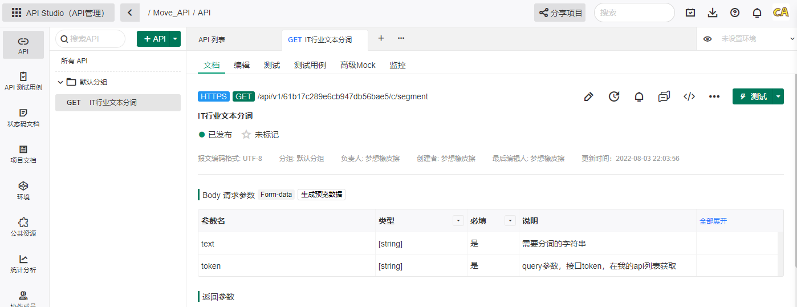Click the 分享项目 button
Image resolution: width=797 pixels, height=307 pixels.
560,13
